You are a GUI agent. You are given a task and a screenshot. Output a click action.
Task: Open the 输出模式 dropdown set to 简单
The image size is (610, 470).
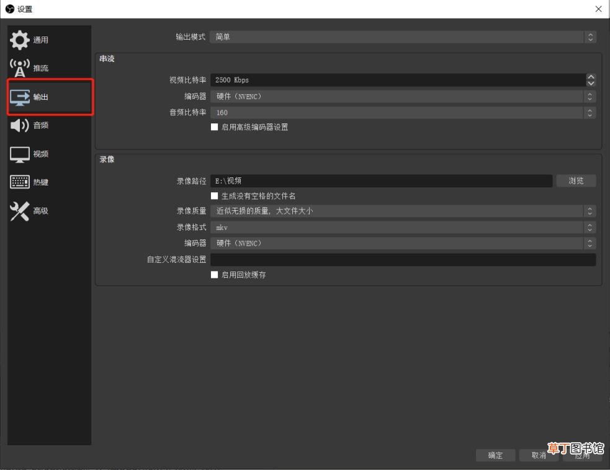tap(403, 37)
